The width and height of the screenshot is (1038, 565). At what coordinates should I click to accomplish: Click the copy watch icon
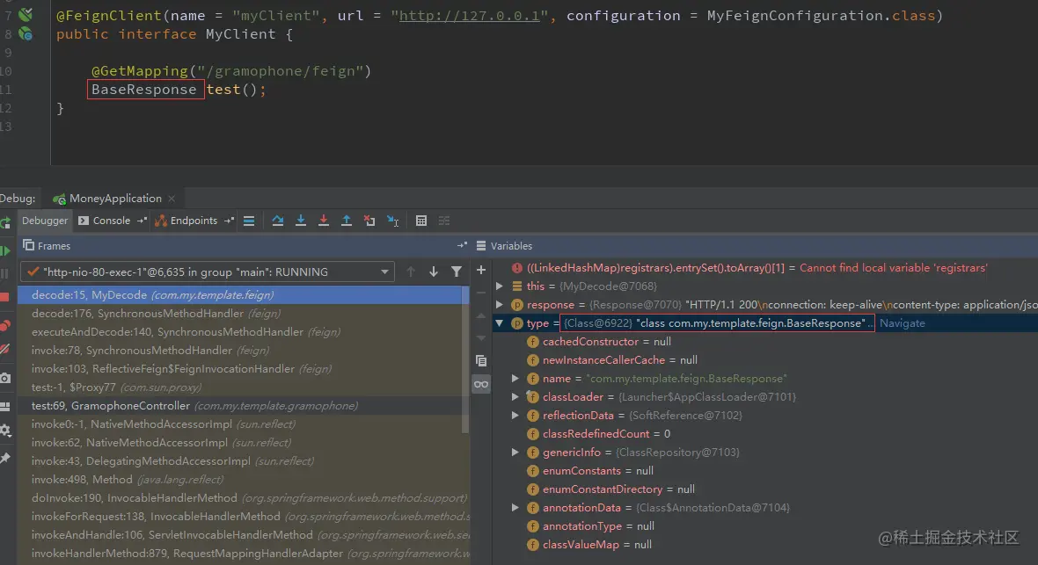click(x=481, y=360)
